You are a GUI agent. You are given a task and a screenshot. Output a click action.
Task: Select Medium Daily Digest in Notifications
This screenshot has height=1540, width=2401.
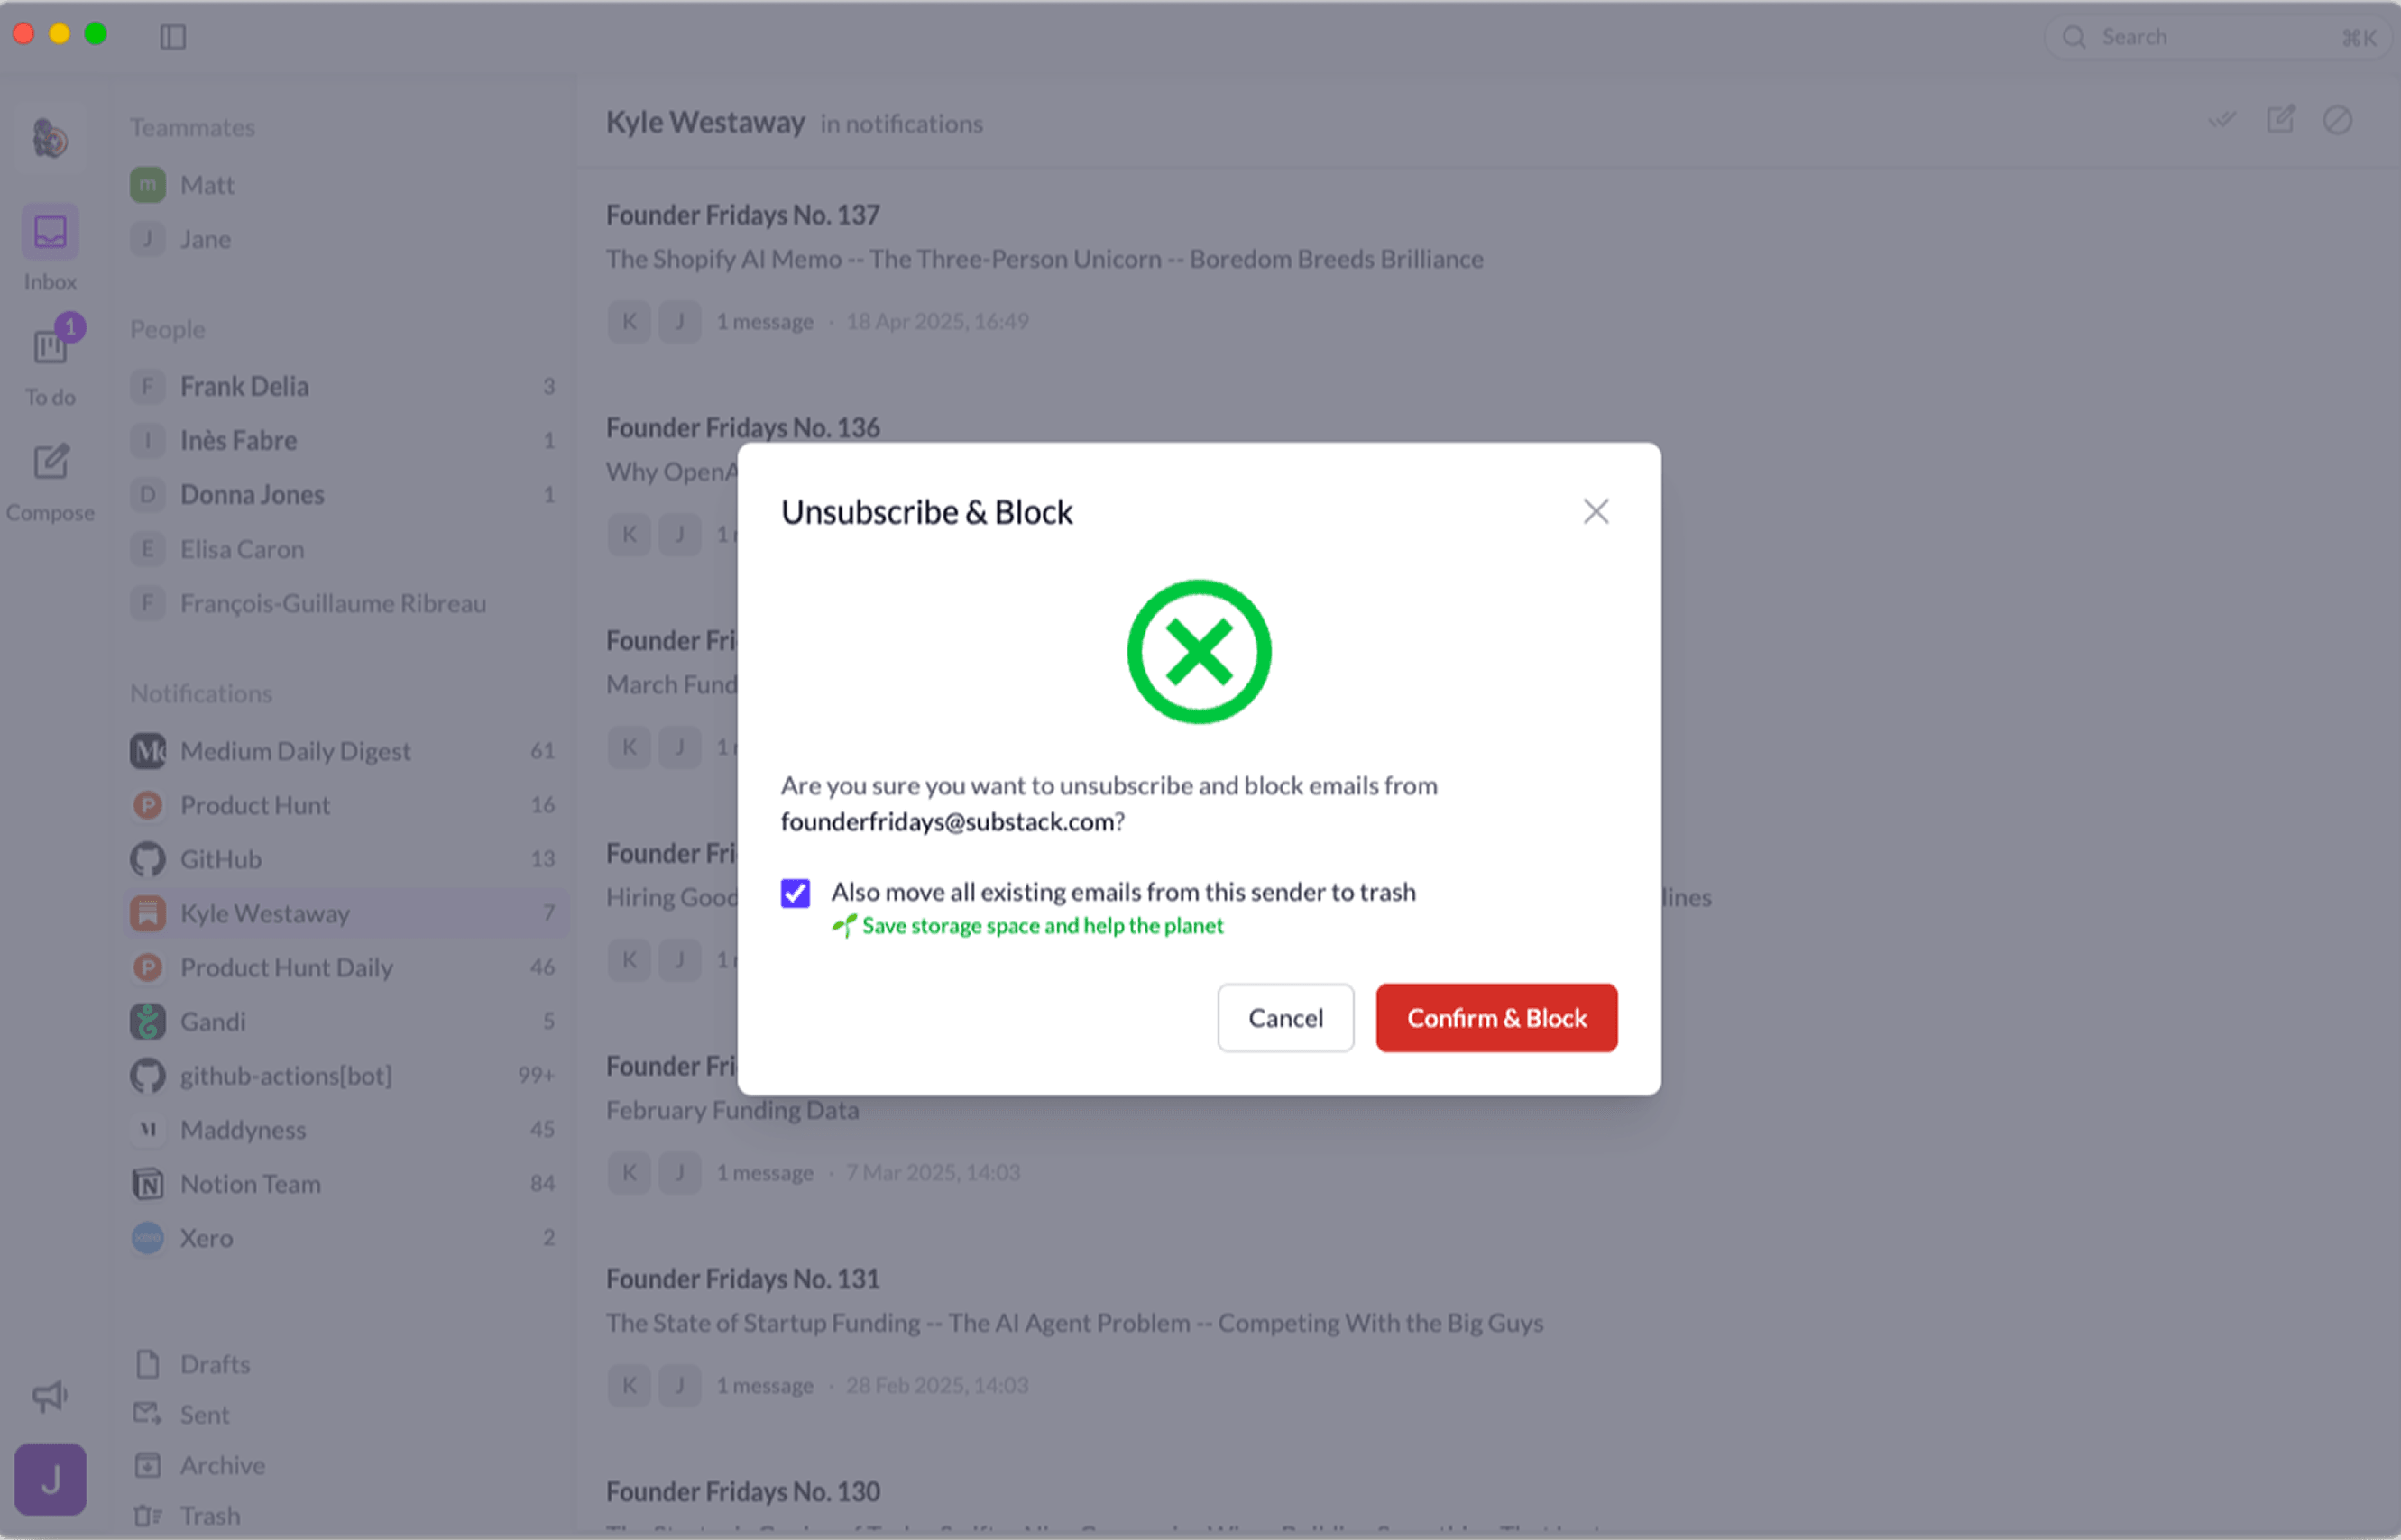coord(295,751)
